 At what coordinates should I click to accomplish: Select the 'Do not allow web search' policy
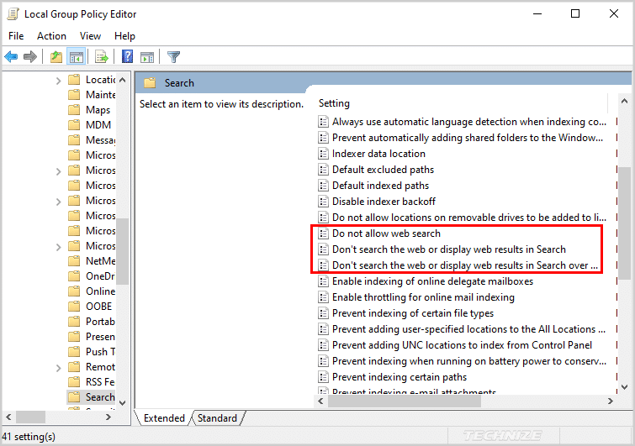tap(386, 233)
